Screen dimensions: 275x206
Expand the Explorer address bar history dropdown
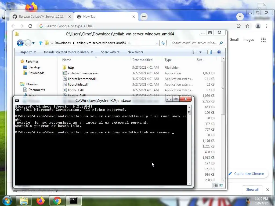[x=157, y=43]
